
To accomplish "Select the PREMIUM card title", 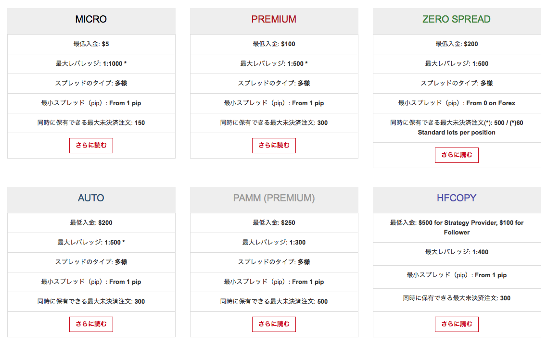I will click(274, 19).
